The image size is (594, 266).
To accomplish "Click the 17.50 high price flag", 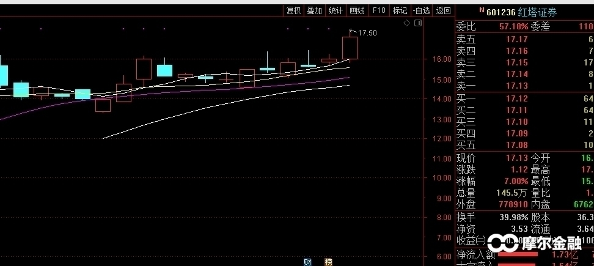I will pos(365,33).
